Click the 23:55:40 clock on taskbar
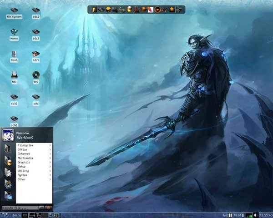 tap(266, 215)
